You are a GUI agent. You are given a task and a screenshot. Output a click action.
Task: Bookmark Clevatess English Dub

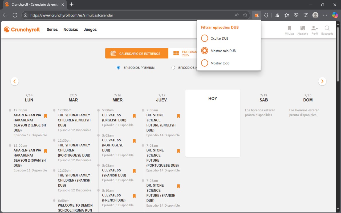point(134,116)
